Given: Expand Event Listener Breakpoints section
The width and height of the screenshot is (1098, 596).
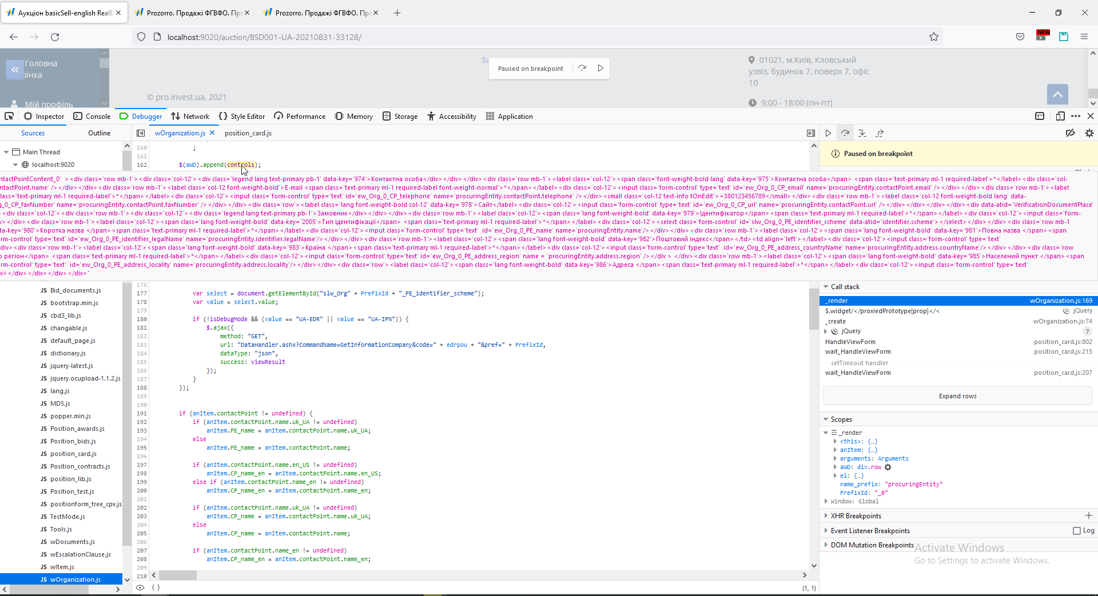Looking at the screenshot, I should 826,531.
